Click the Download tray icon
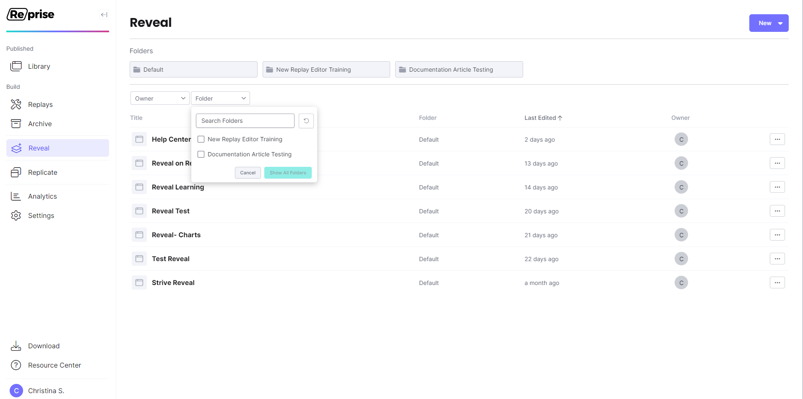Viewport: 803px width, 399px height. (x=16, y=346)
